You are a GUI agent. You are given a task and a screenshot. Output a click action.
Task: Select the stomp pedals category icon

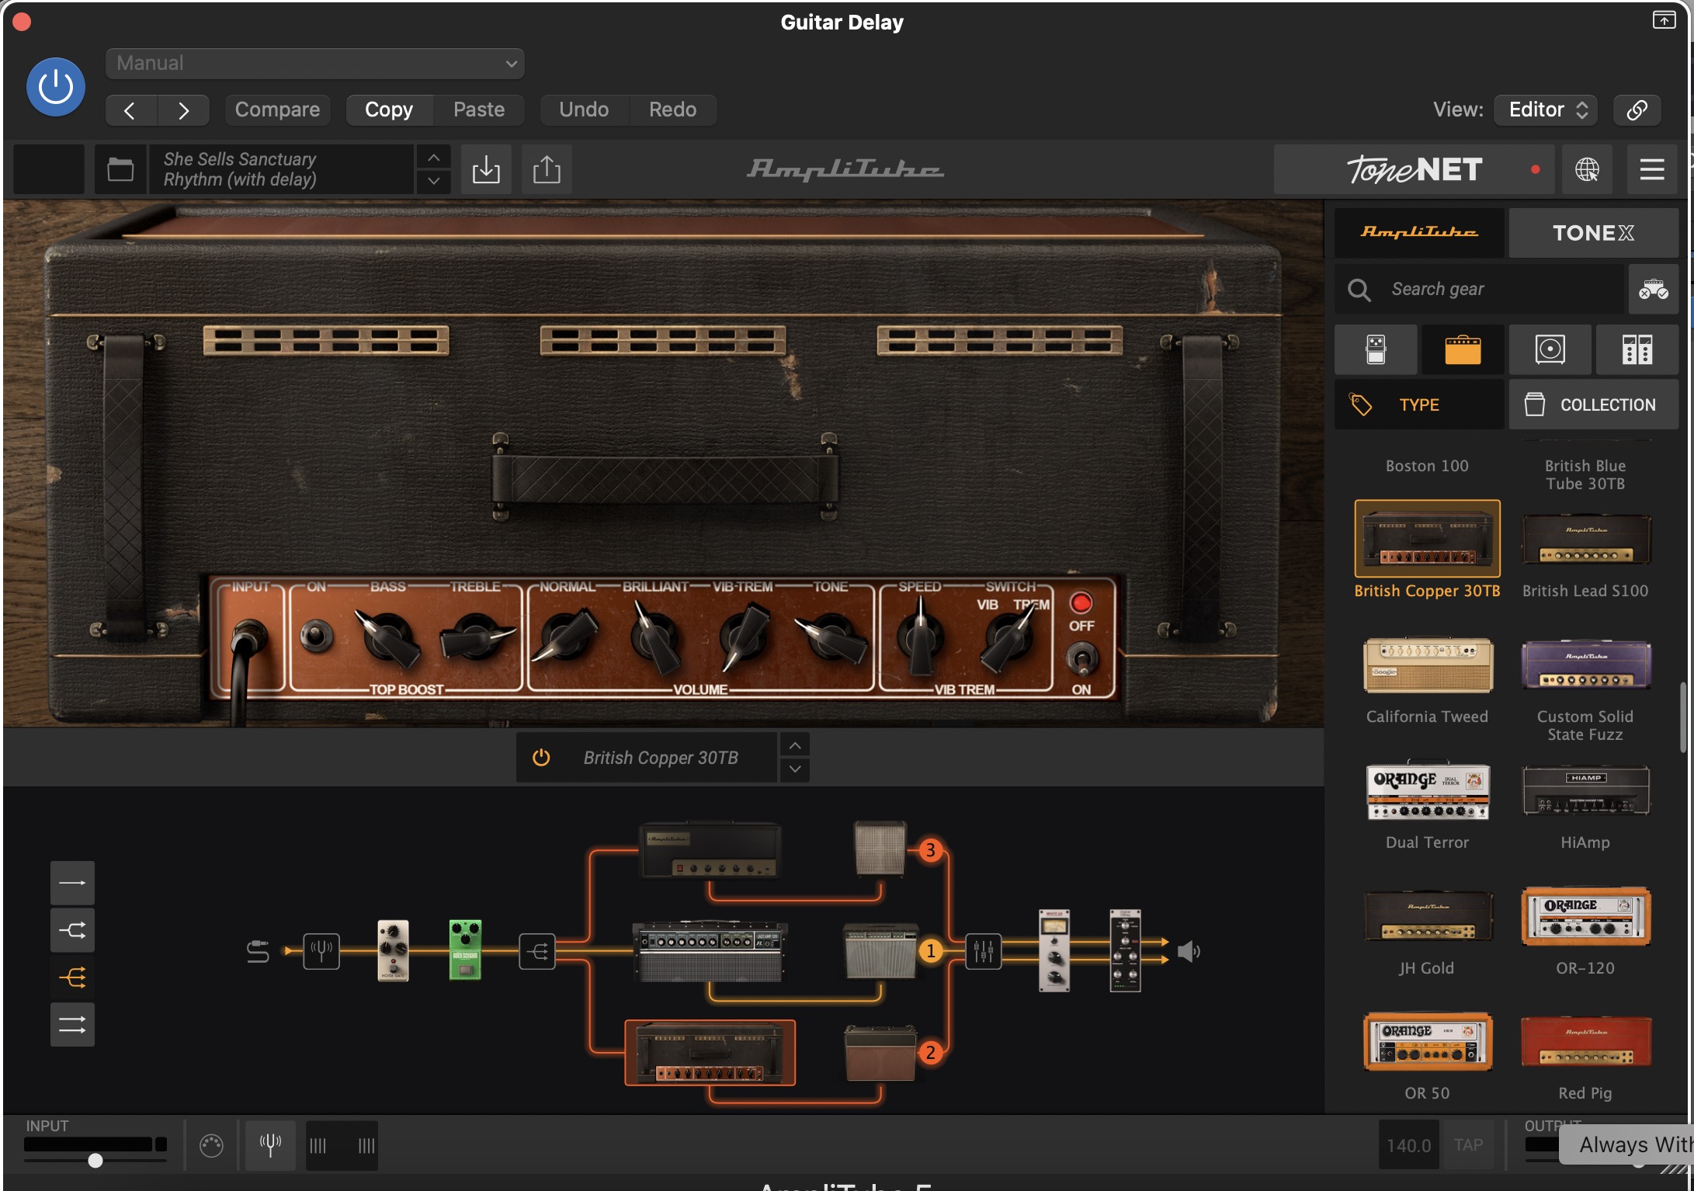coord(1376,349)
